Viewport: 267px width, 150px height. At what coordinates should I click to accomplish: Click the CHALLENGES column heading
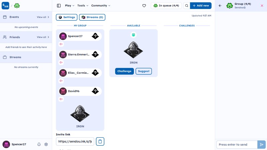click(187, 26)
